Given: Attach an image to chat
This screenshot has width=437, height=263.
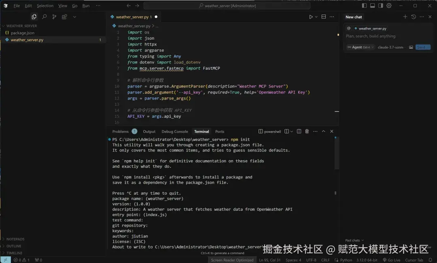Looking at the screenshot, I should pyautogui.click(x=411, y=47).
